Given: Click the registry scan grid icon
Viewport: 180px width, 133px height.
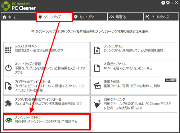Looking at the screenshot, I should (x=8, y=50).
